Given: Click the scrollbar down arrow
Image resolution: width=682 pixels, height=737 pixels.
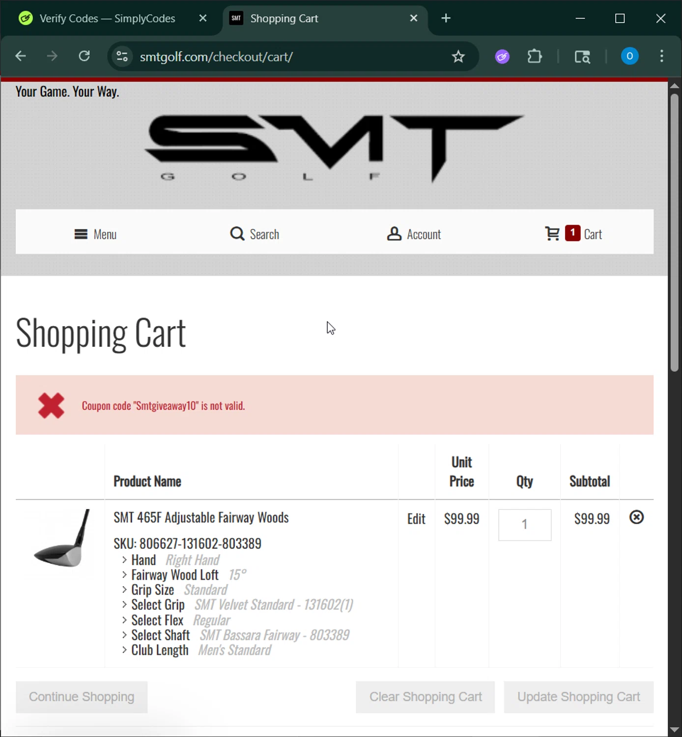Looking at the screenshot, I should pos(675,730).
